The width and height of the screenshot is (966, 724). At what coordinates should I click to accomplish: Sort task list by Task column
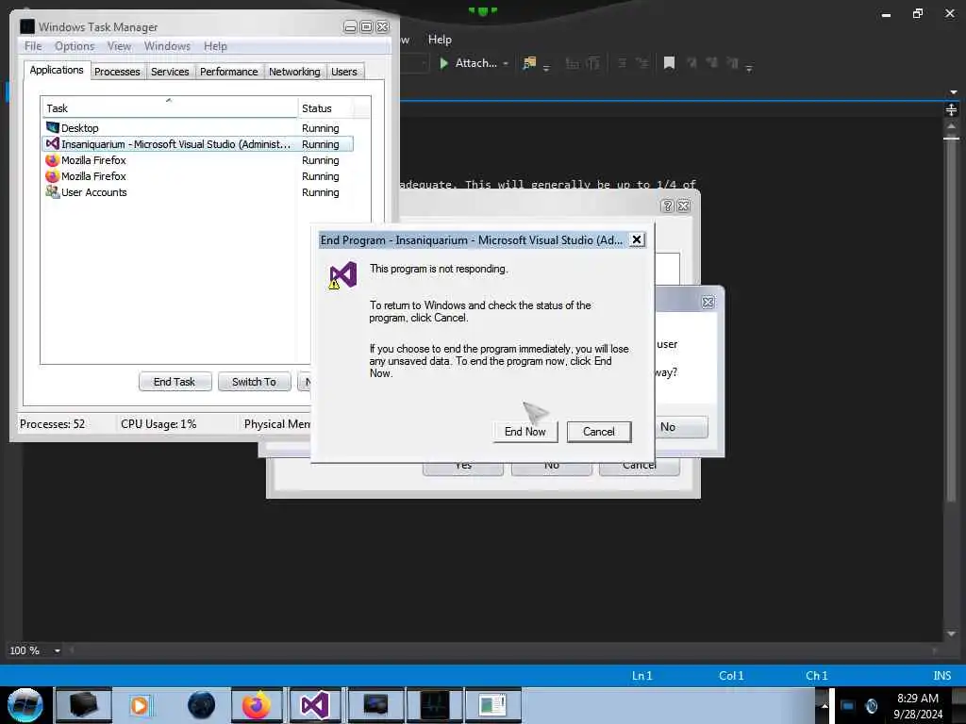(x=170, y=107)
